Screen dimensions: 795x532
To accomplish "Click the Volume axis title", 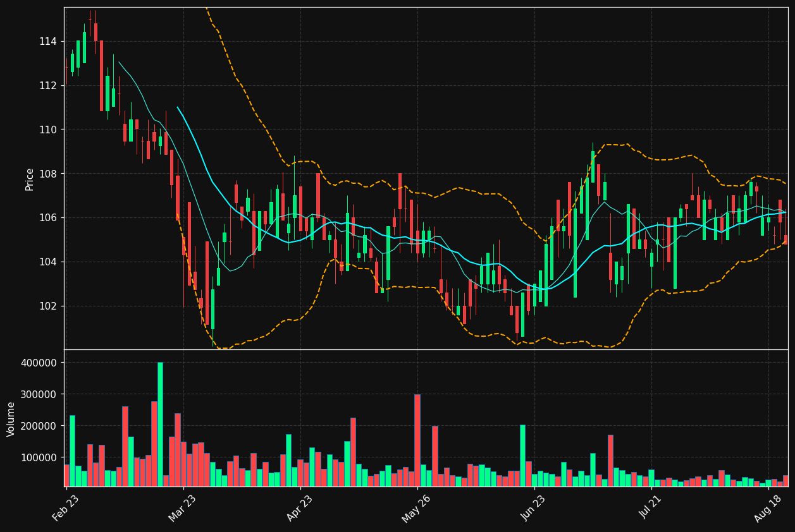I will point(11,419).
